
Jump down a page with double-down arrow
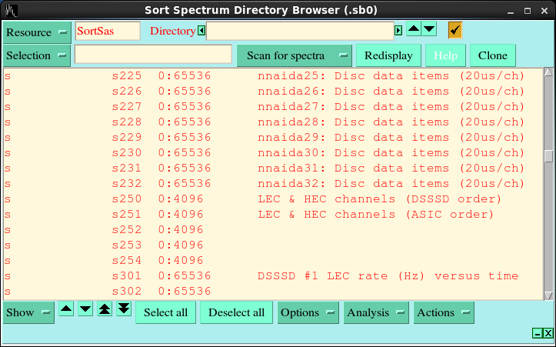123,309
